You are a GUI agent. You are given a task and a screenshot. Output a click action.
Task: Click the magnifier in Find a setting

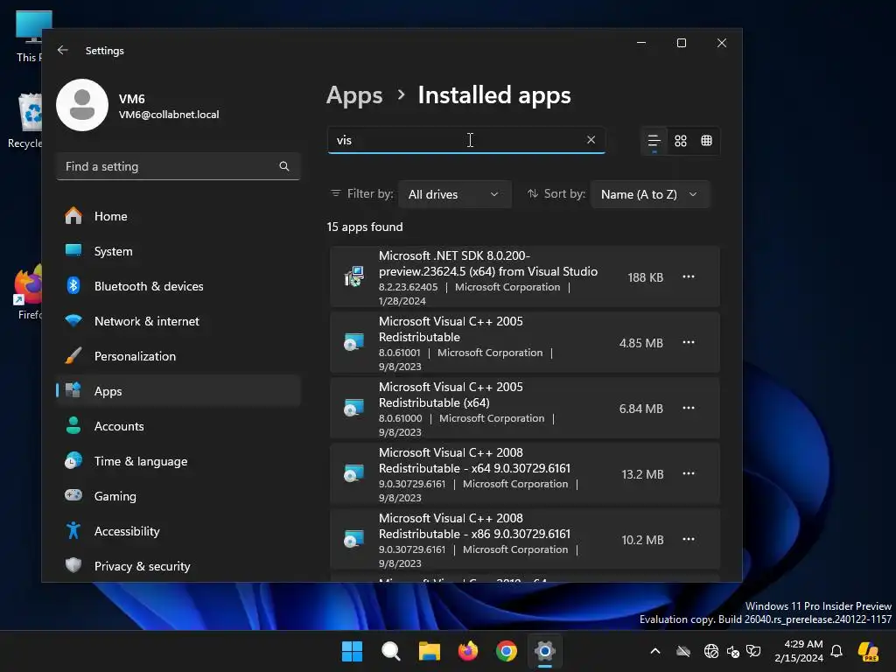coord(284,166)
